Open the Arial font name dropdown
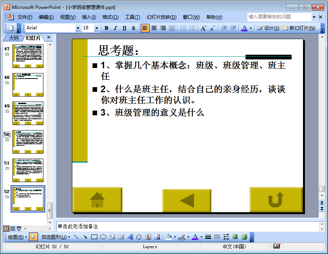Viewport: 328px width, 254px height. click(x=78, y=28)
